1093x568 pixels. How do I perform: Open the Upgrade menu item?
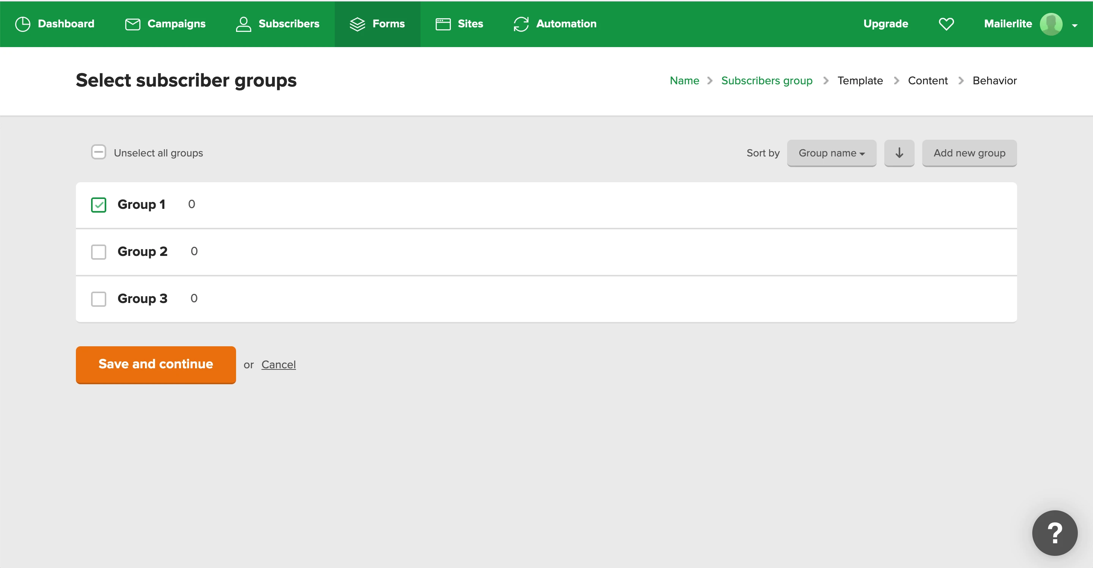click(x=885, y=24)
